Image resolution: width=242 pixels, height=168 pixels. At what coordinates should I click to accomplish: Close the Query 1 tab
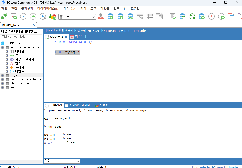(x=66, y=37)
